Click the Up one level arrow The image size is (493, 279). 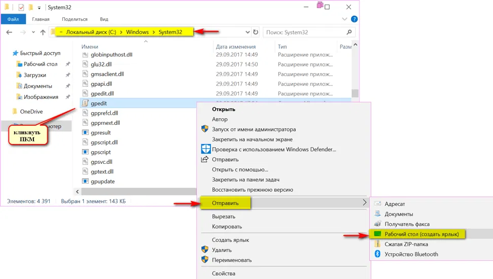pyautogui.click(x=43, y=32)
